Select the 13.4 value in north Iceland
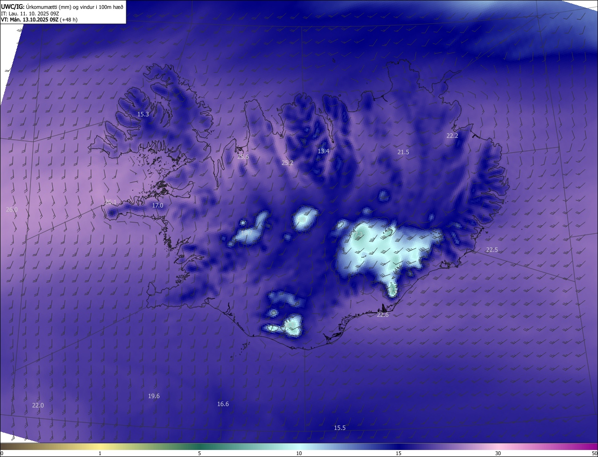Screen dimensions: 598x457 point(323,151)
